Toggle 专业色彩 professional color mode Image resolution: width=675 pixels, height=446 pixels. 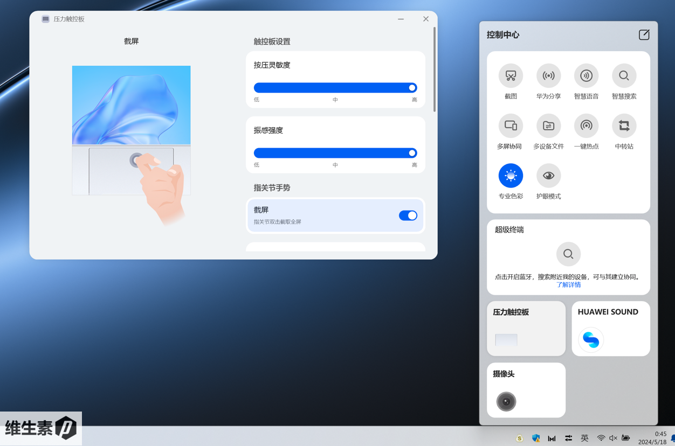click(510, 176)
